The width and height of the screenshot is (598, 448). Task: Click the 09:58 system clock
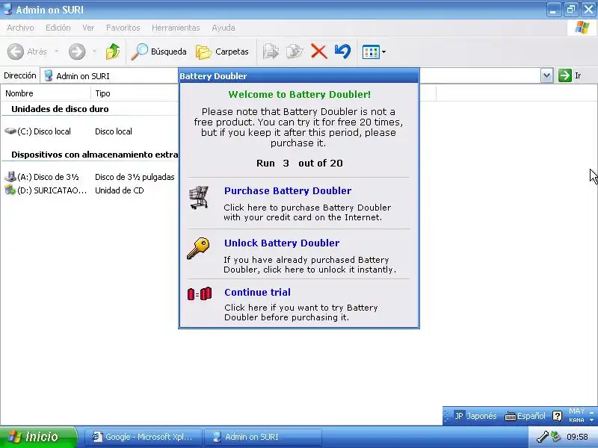[577, 437]
